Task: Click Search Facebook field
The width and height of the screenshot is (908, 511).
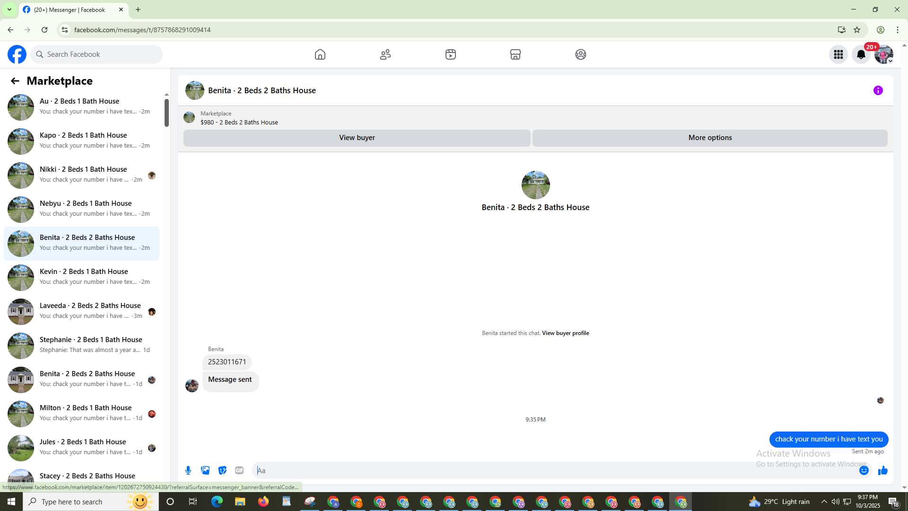Action: (97, 54)
